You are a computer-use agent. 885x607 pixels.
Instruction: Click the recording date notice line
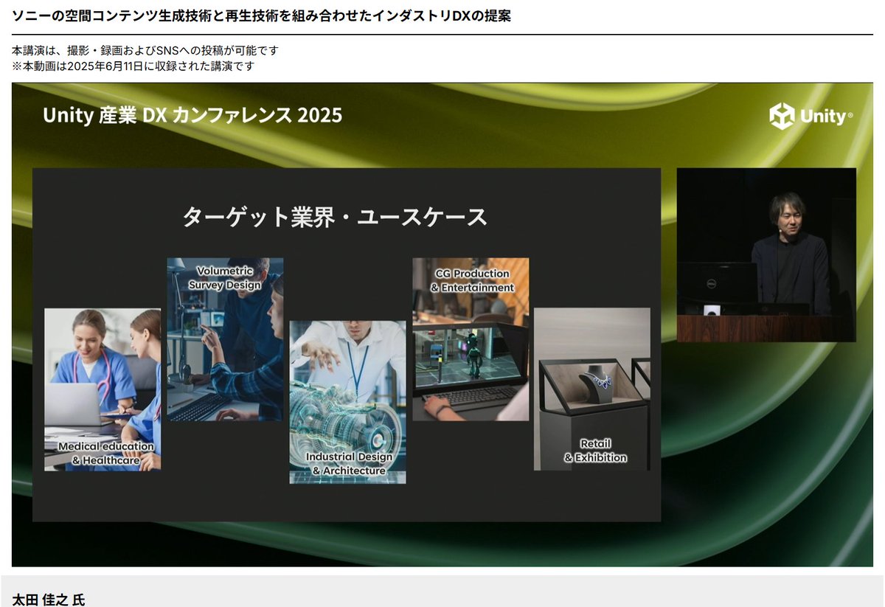(130, 66)
